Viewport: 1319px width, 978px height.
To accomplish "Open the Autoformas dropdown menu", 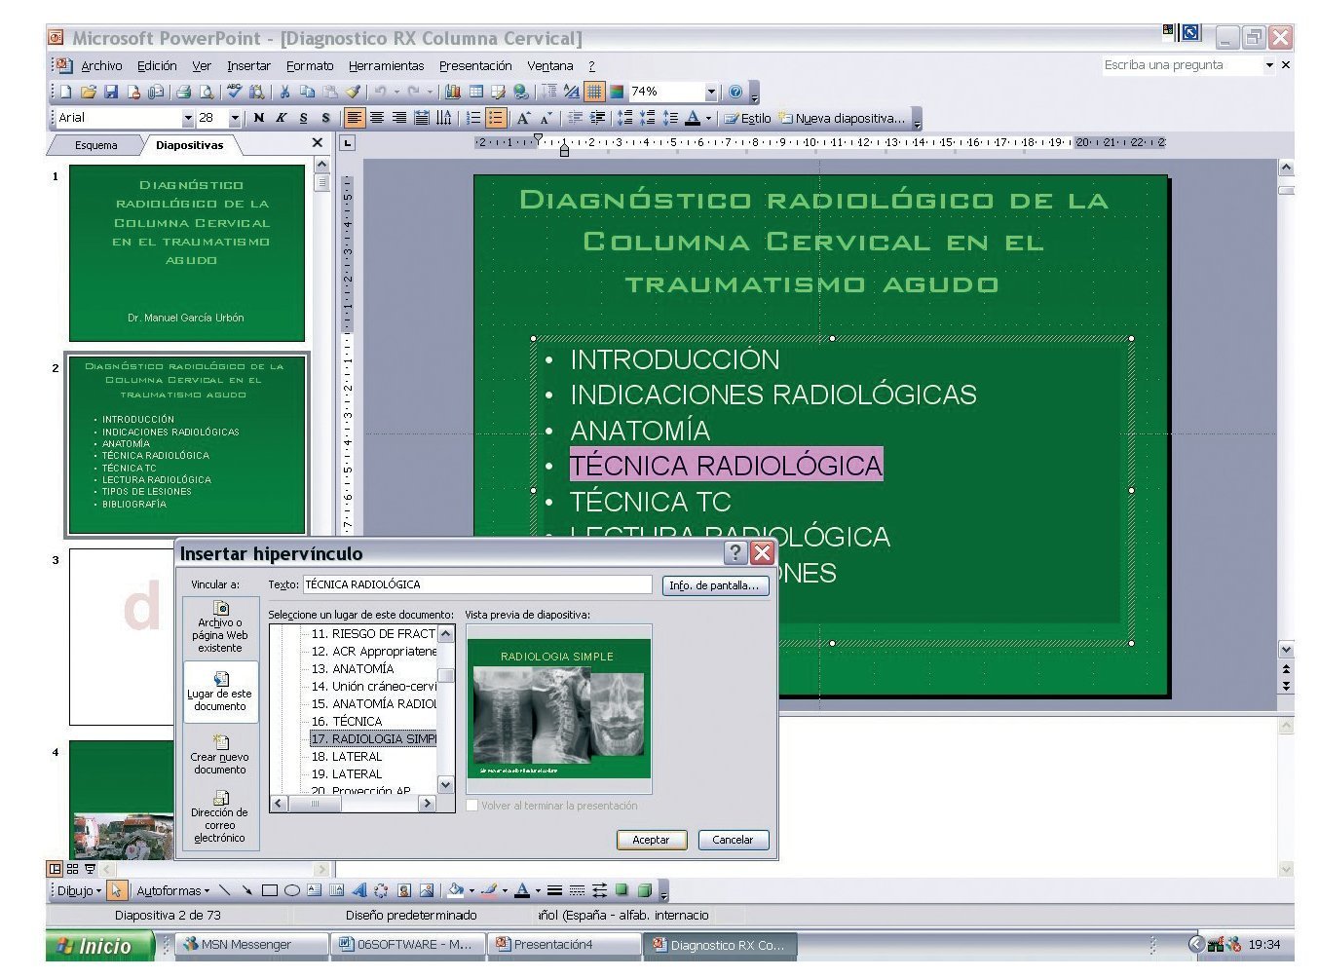I will (172, 890).
